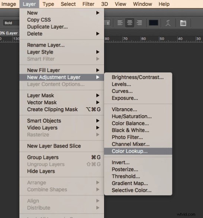The image size is (203, 218).
Task: Open the text color swatch
Action: coord(153,23)
